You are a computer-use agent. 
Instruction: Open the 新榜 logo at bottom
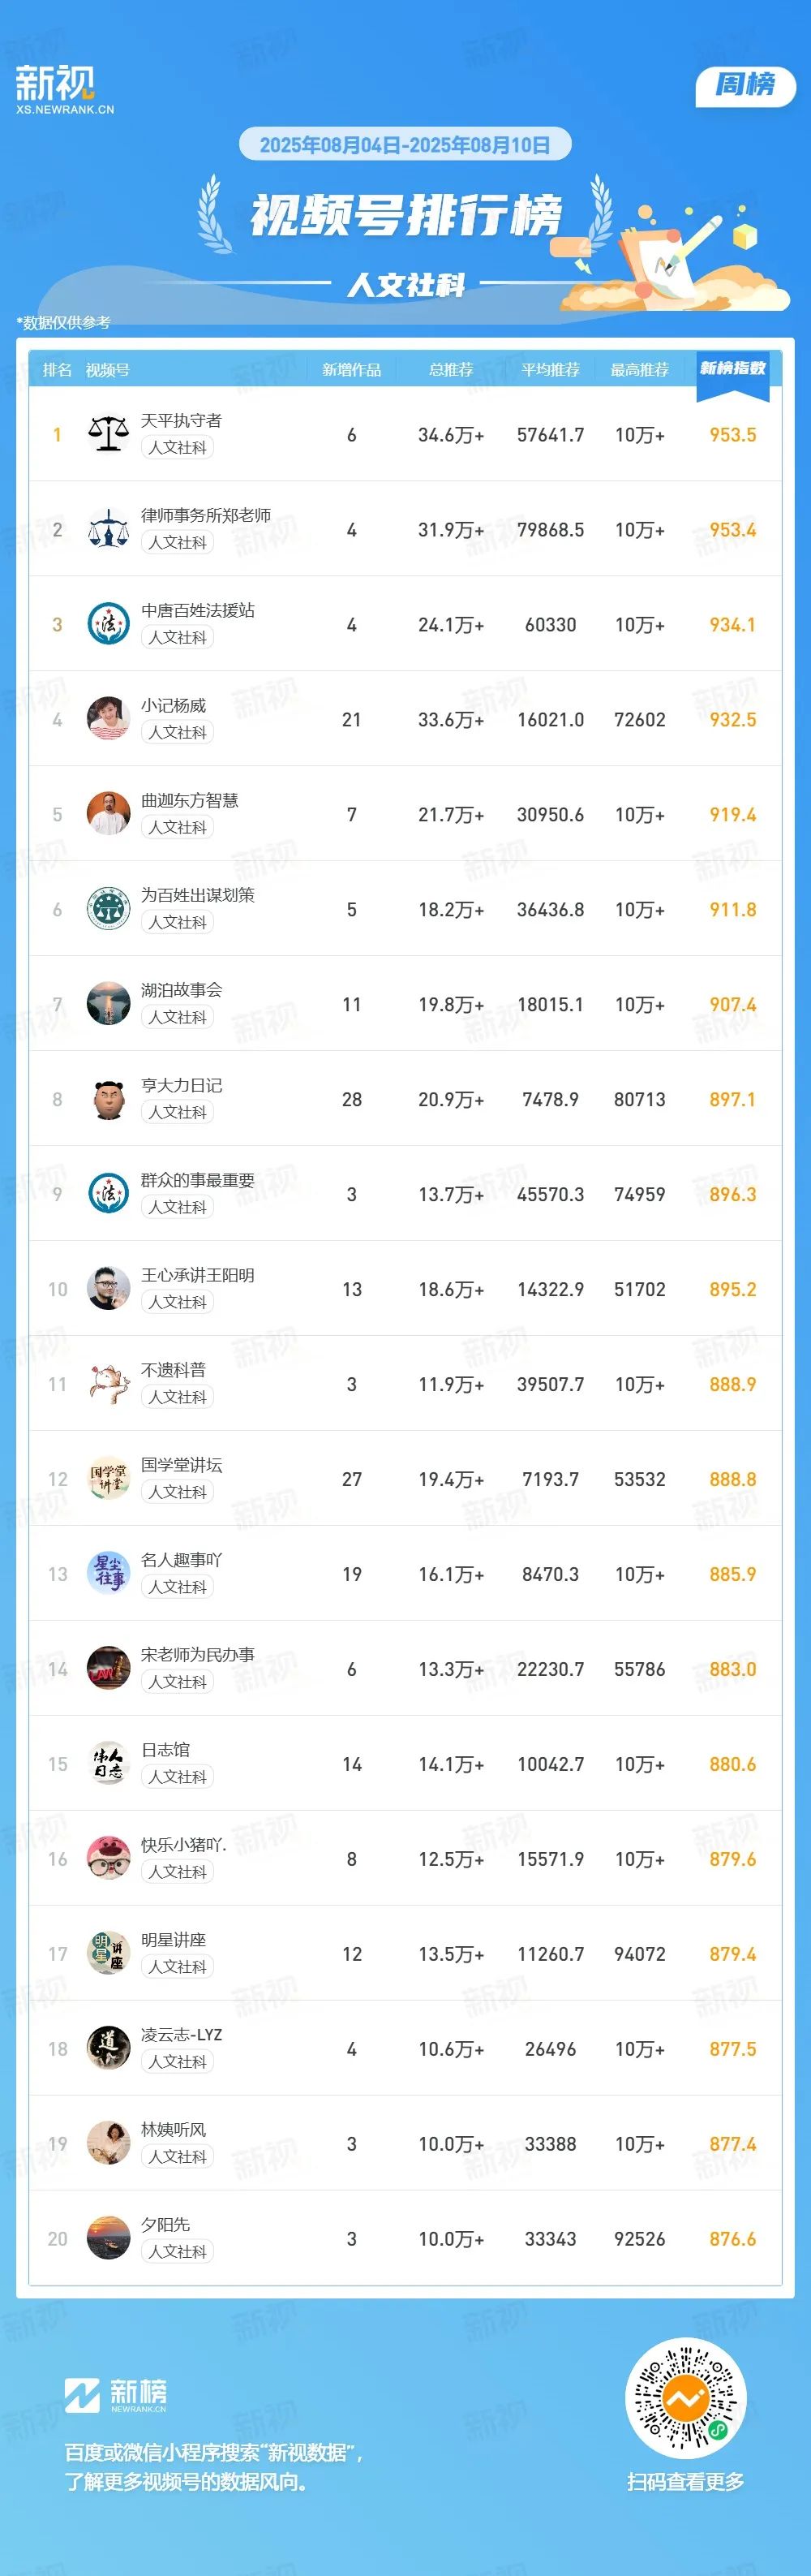click(116, 2394)
